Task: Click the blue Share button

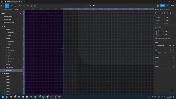Action: pyautogui.click(x=163, y=6)
